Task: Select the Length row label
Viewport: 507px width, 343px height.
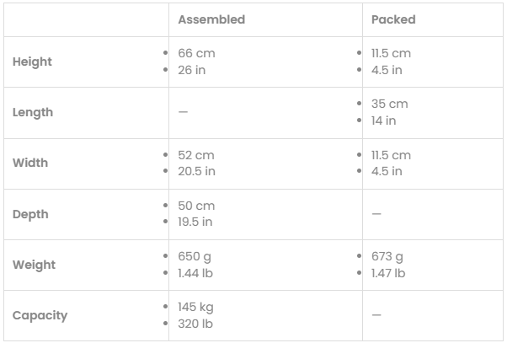Action: [x=33, y=112]
